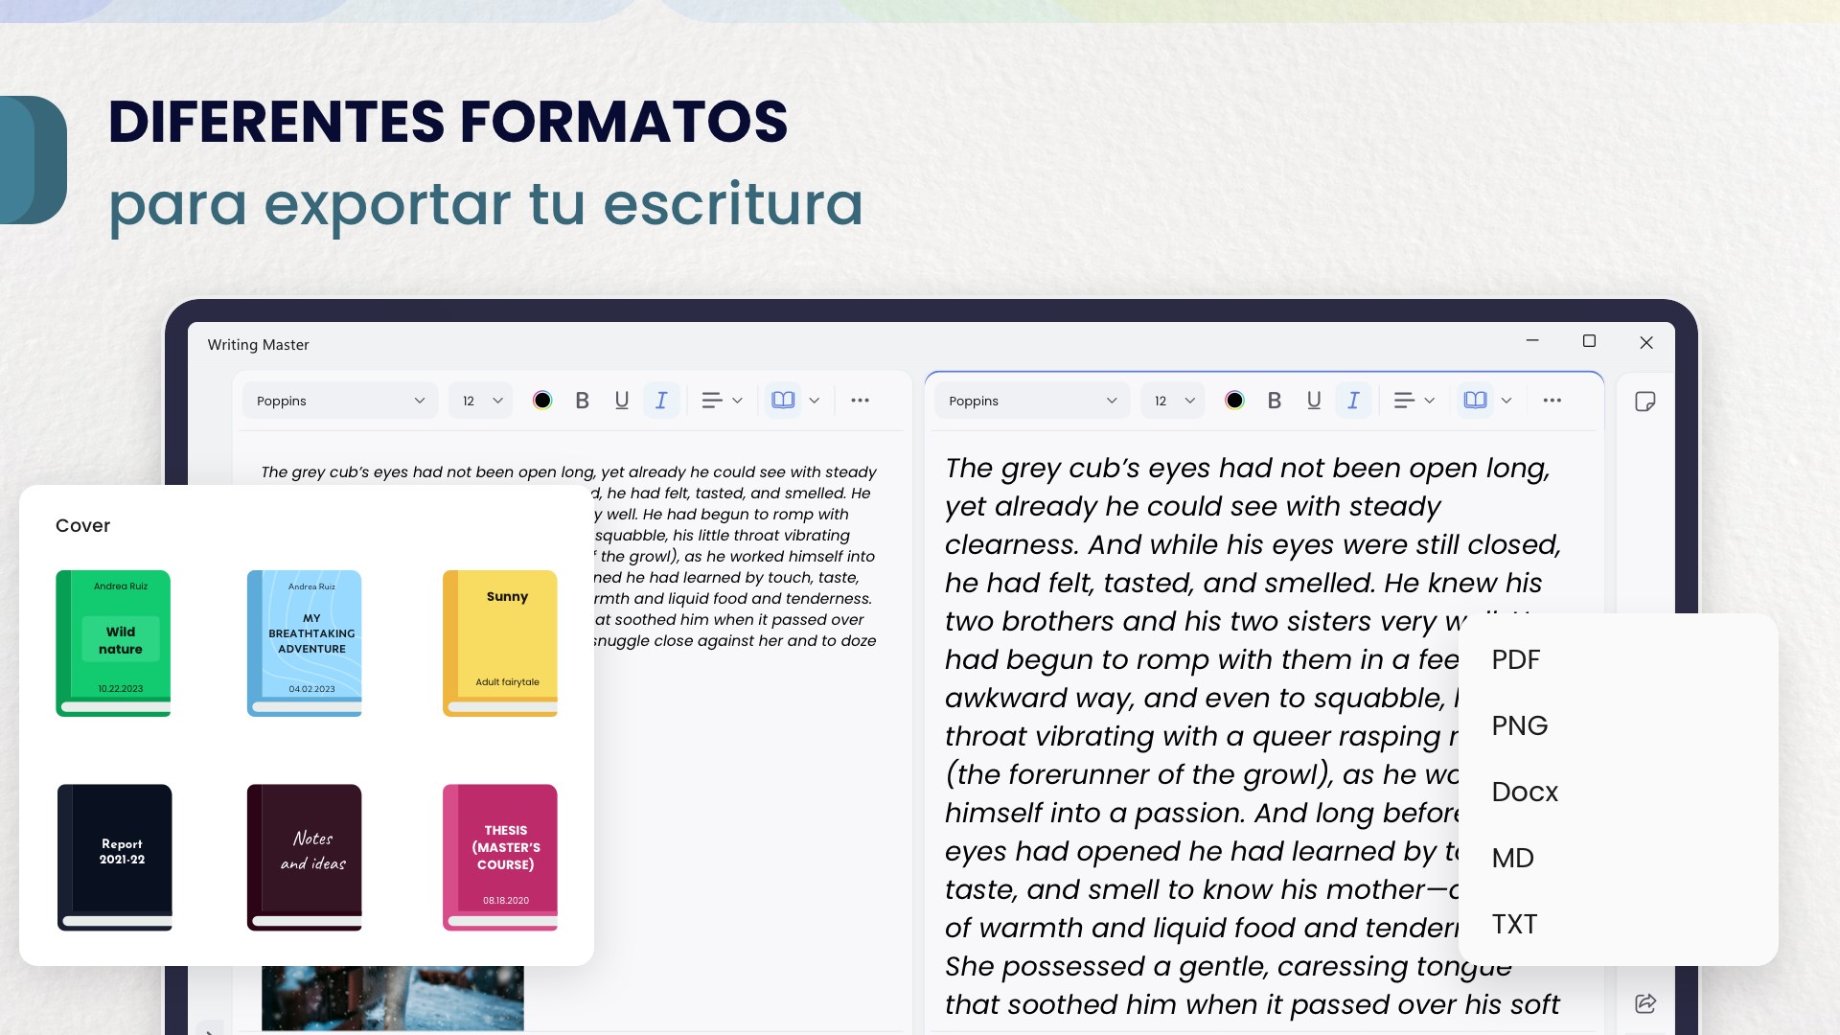The width and height of the screenshot is (1840, 1035).
Task: Open the black text color swatch on left
Action: click(x=542, y=401)
